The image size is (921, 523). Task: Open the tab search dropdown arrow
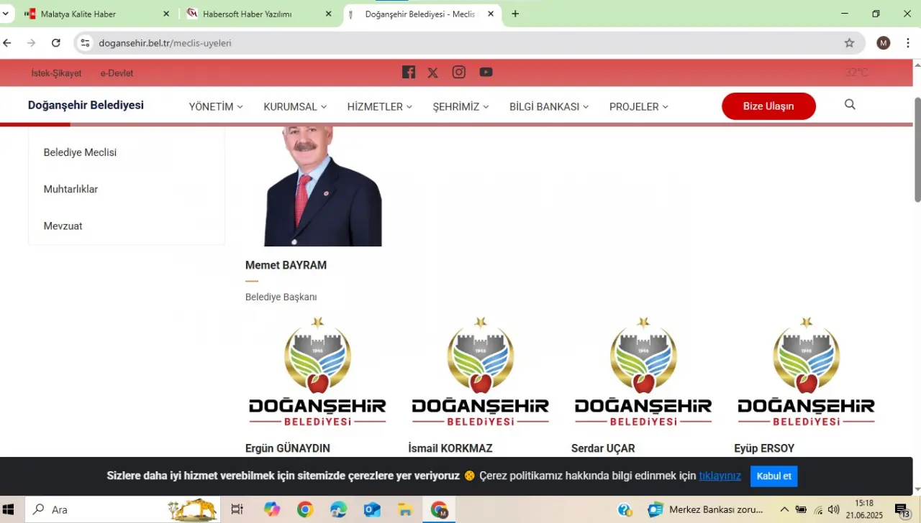pyautogui.click(x=5, y=14)
